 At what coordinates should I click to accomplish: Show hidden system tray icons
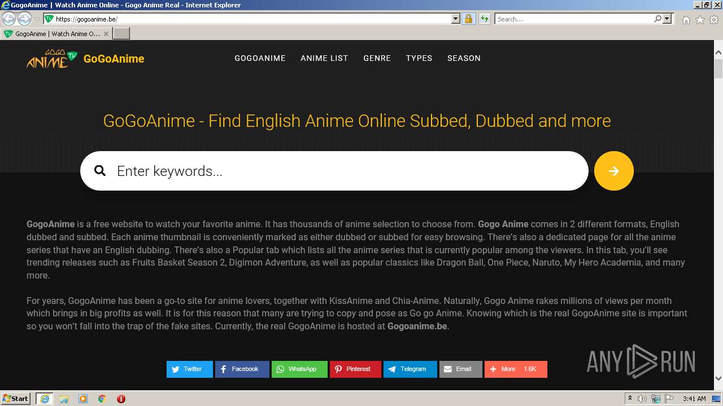(x=630, y=399)
